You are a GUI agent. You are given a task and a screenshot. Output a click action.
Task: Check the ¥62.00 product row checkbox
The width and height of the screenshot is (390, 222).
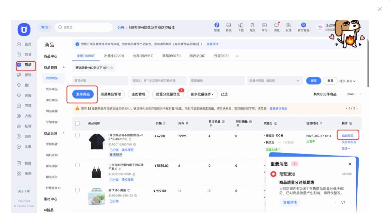click(x=77, y=135)
